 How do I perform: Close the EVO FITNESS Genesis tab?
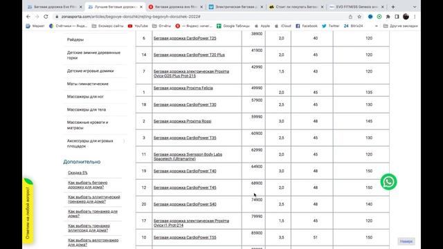[x=383, y=7]
